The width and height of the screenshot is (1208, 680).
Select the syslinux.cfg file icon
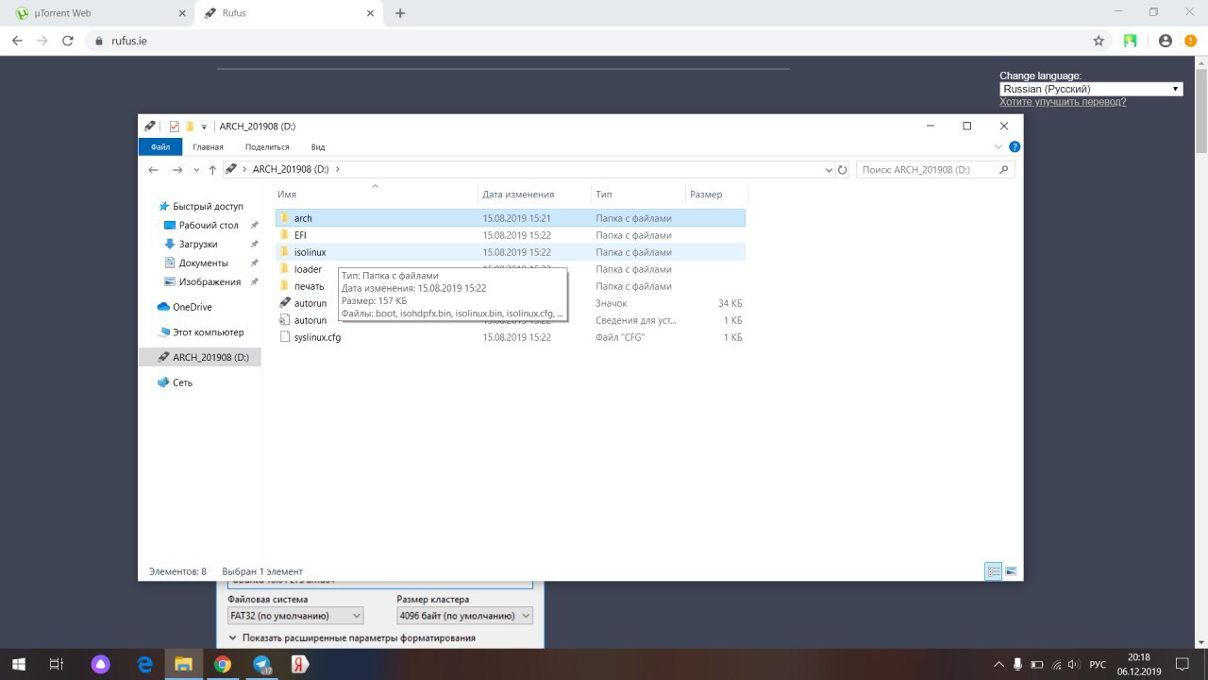(x=284, y=337)
